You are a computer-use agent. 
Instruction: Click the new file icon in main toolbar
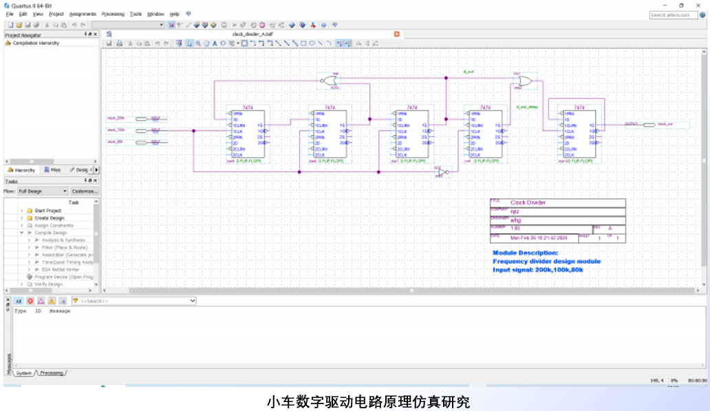pos(11,25)
